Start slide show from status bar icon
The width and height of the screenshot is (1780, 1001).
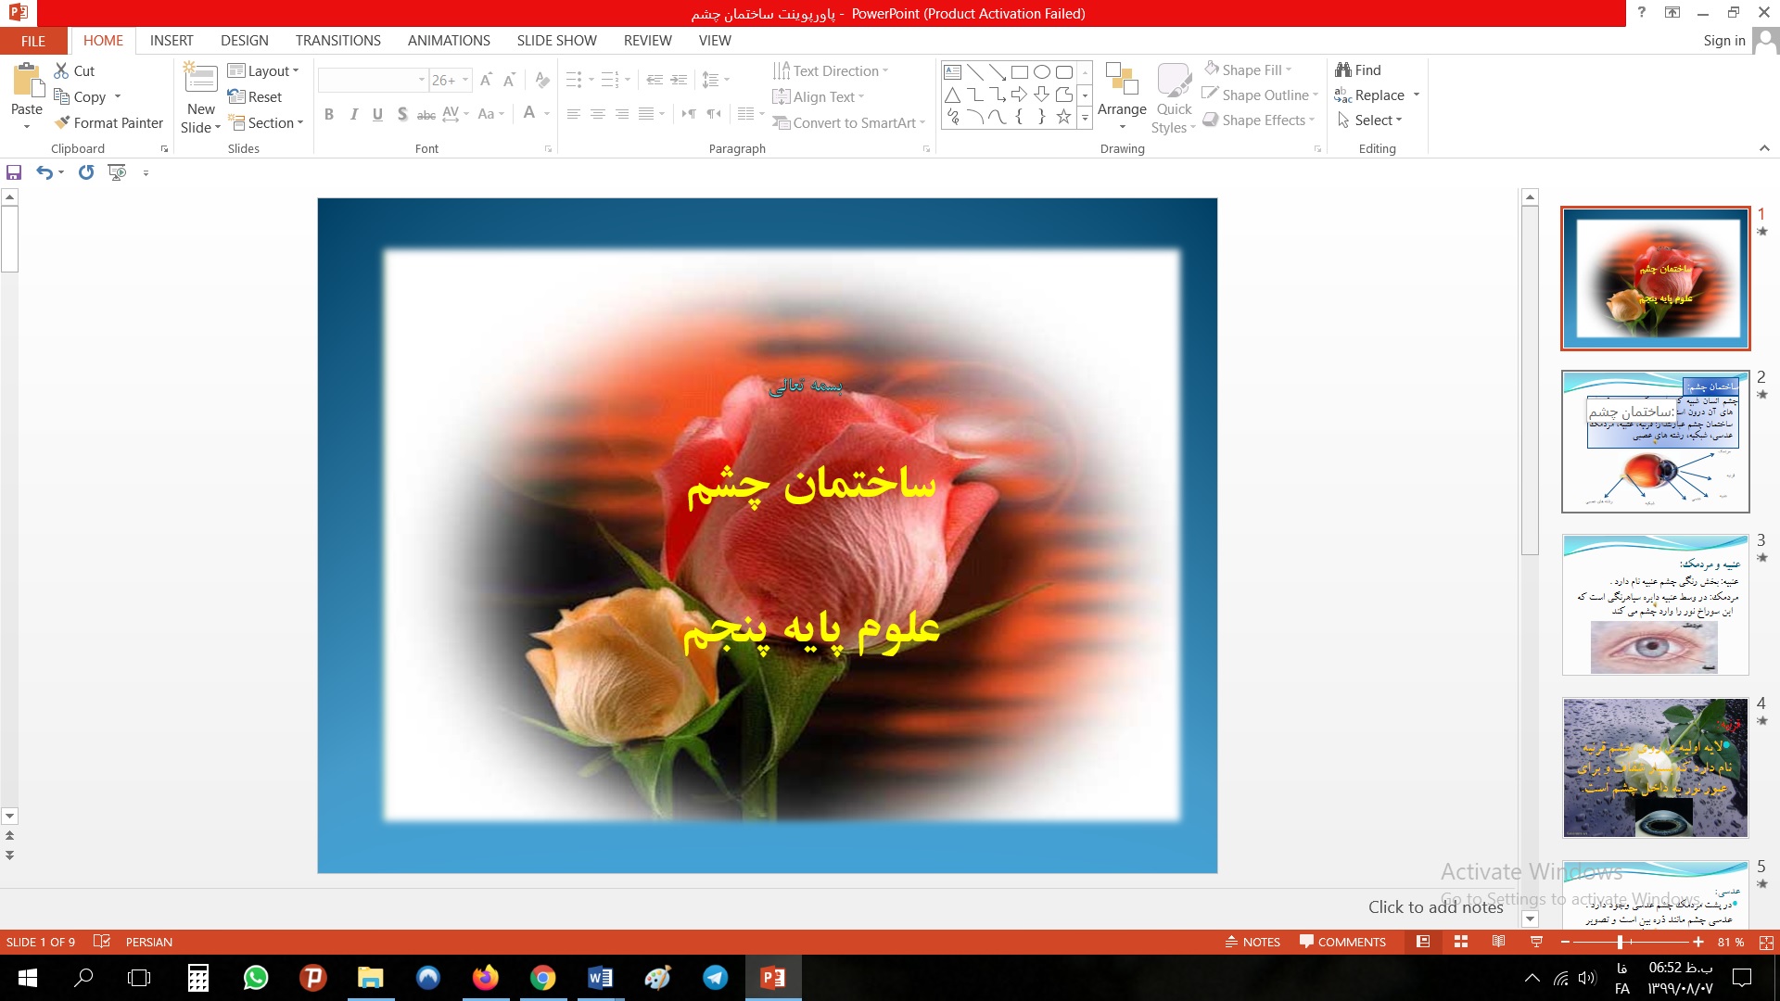[x=1536, y=942]
